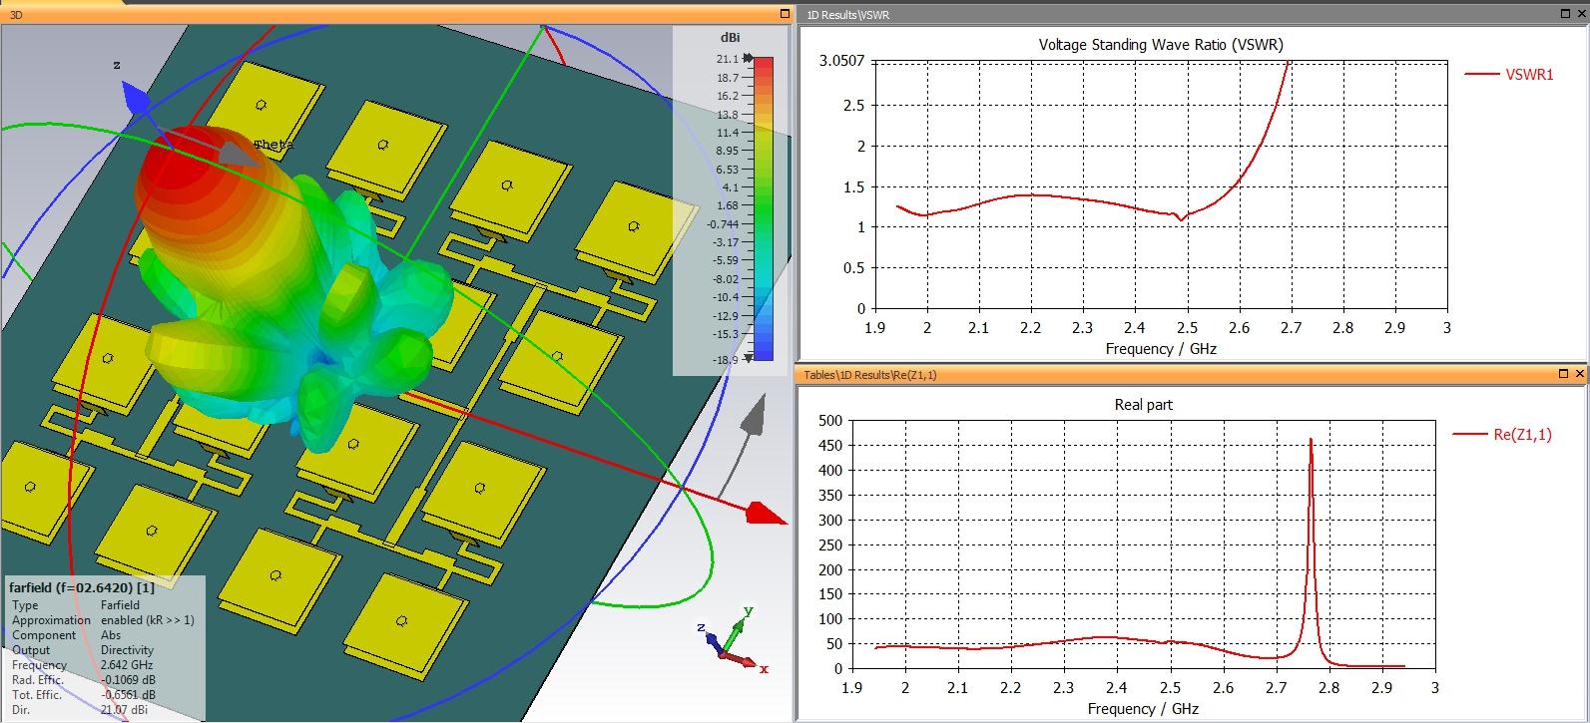Maximize the 1D Results\VSWR window
The image size is (1590, 723).
[1563, 14]
